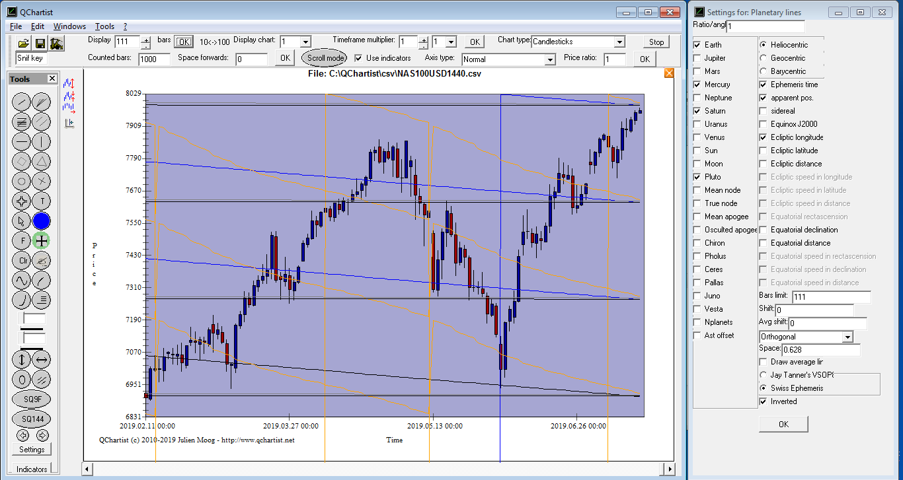Screen dimensions: 903x480
Task: Activate the SQ9F square-of-nine tool
Action: pyautogui.click(x=32, y=399)
